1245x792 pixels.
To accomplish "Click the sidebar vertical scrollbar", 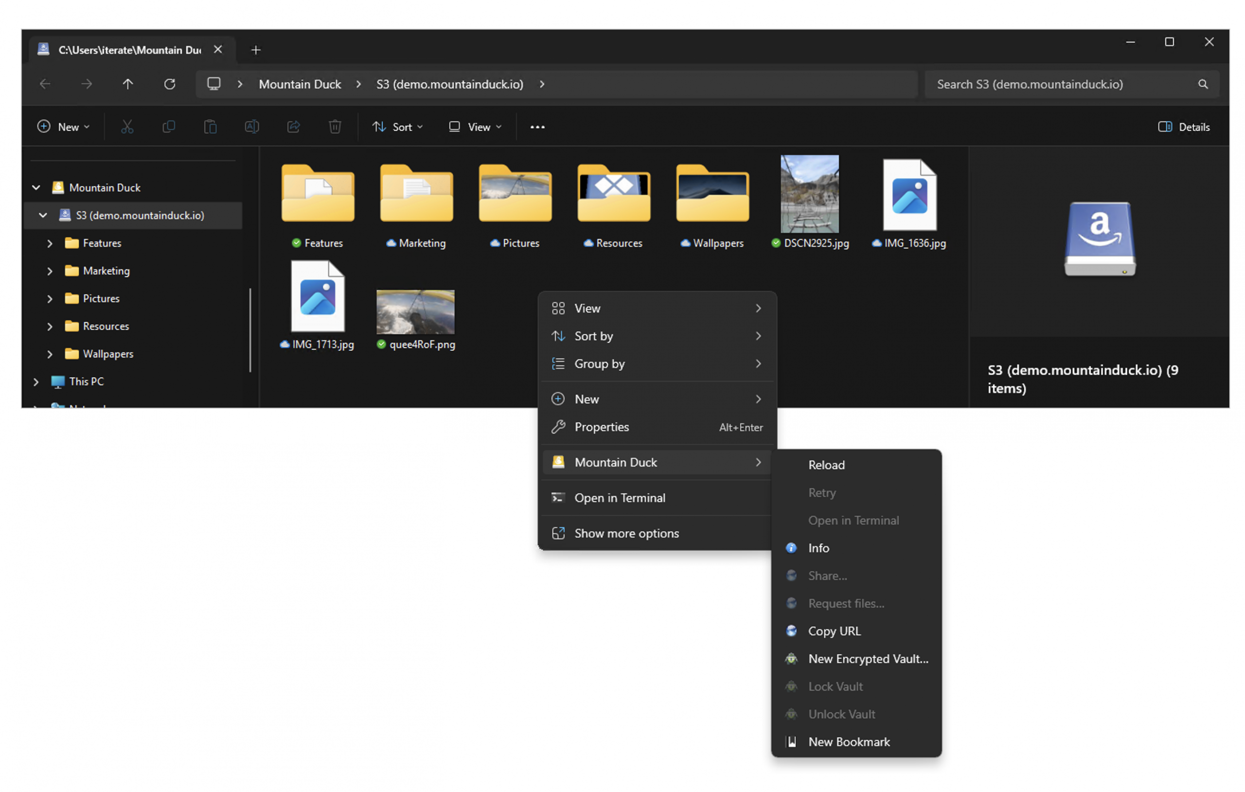I will pos(250,330).
